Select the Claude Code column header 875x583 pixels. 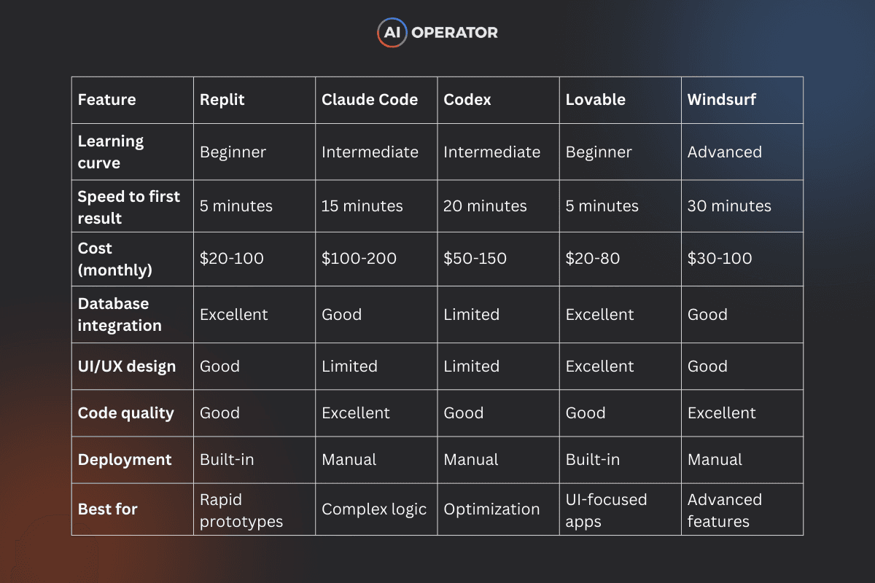coord(370,100)
